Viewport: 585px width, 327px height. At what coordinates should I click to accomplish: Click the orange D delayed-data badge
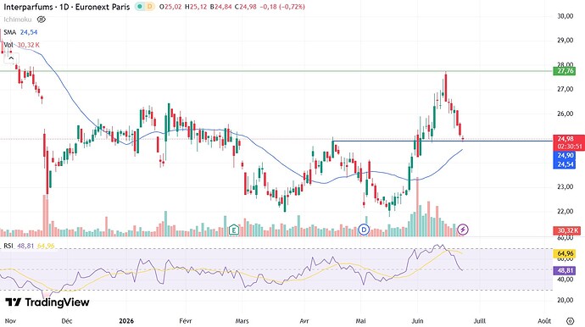[149, 7]
